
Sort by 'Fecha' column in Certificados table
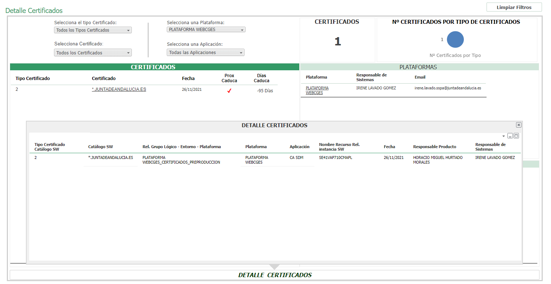(x=188, y=78)
